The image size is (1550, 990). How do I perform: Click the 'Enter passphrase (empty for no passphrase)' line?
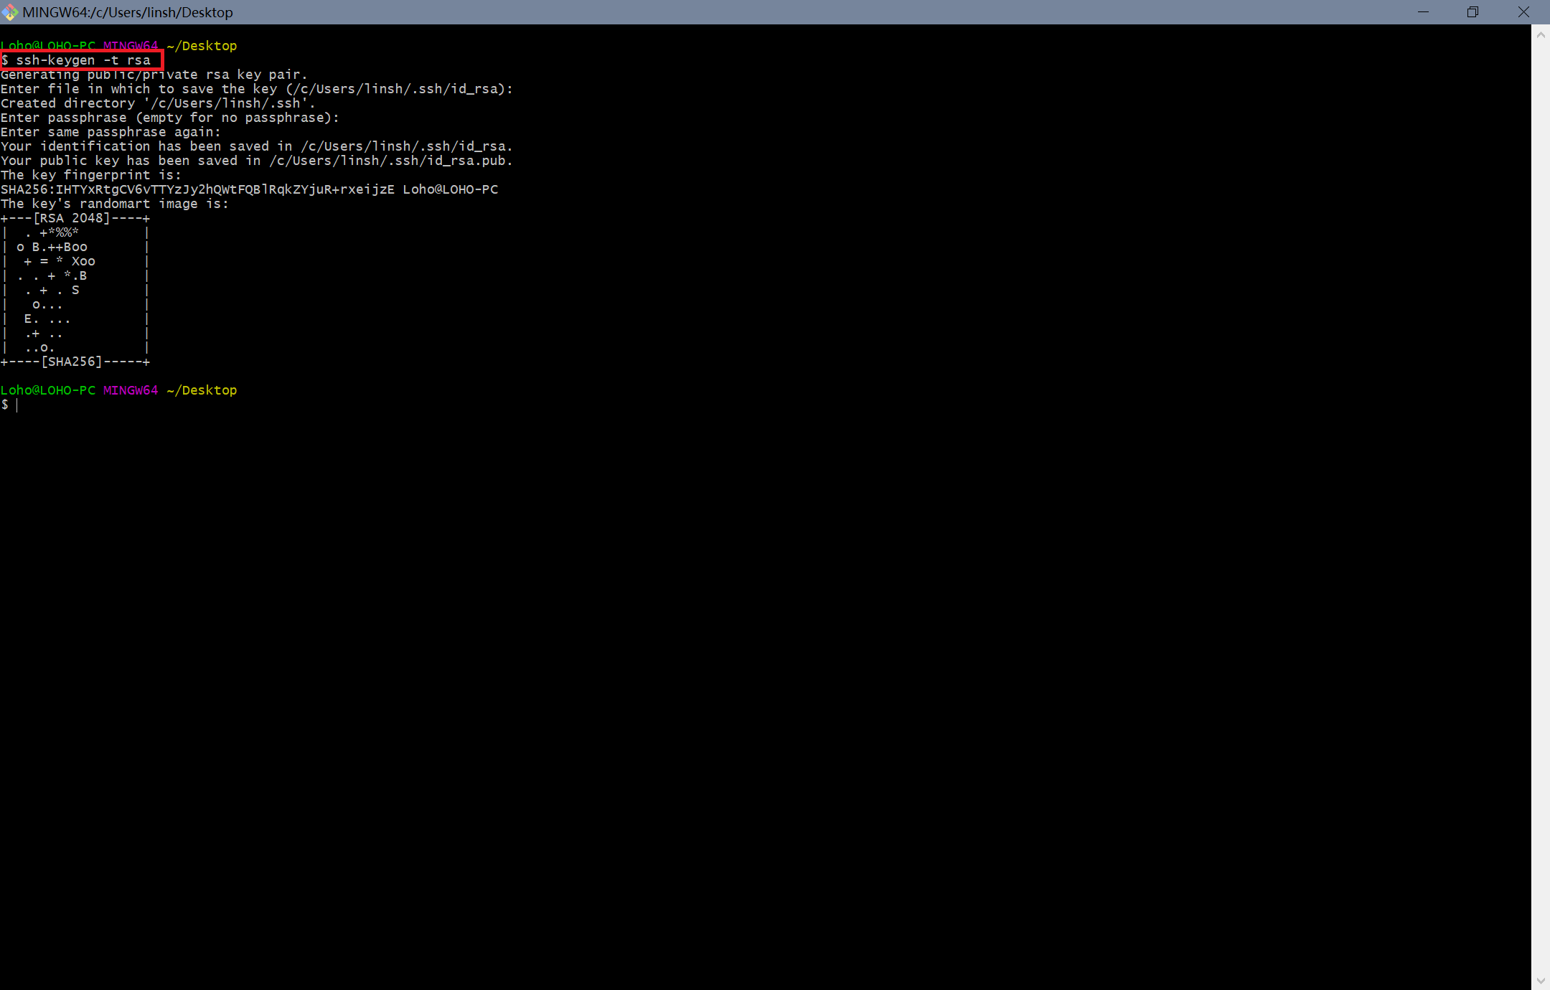(x=169, y=118)
